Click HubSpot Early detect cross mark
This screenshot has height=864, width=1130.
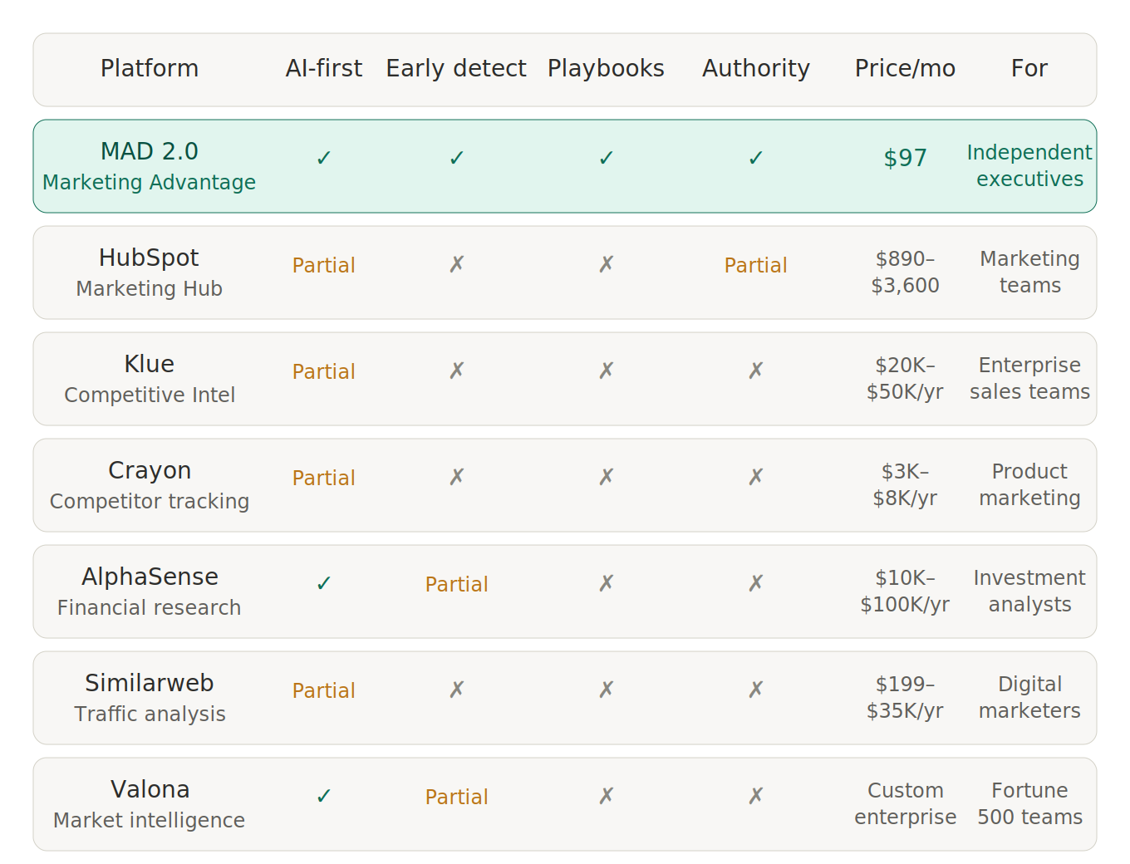457,264
